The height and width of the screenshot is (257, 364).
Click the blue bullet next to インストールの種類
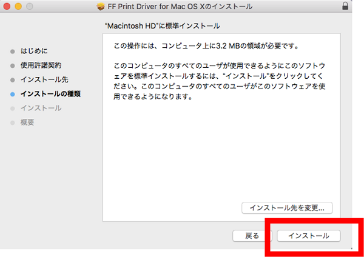(13, 94)
